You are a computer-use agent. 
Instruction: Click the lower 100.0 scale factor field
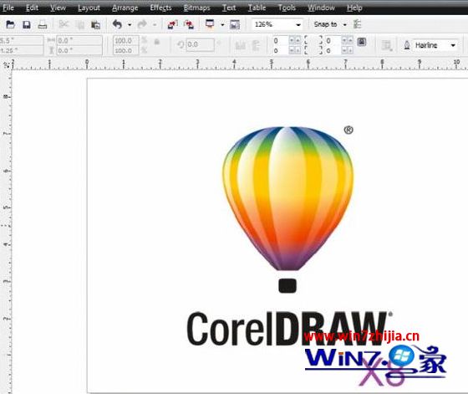click(x=125, y=50)
